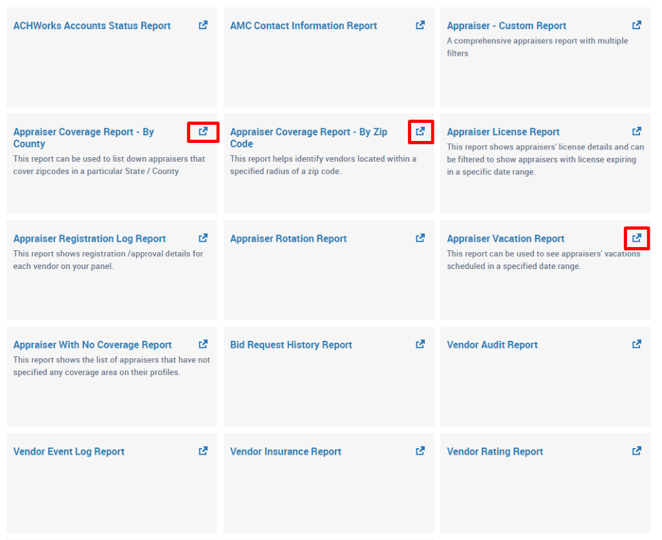The width and height of the screenshot is (662, 540).
Task: Open the Vendor Event Log Report launch icon
Action: pyautogui.click(x=202, y=450)
